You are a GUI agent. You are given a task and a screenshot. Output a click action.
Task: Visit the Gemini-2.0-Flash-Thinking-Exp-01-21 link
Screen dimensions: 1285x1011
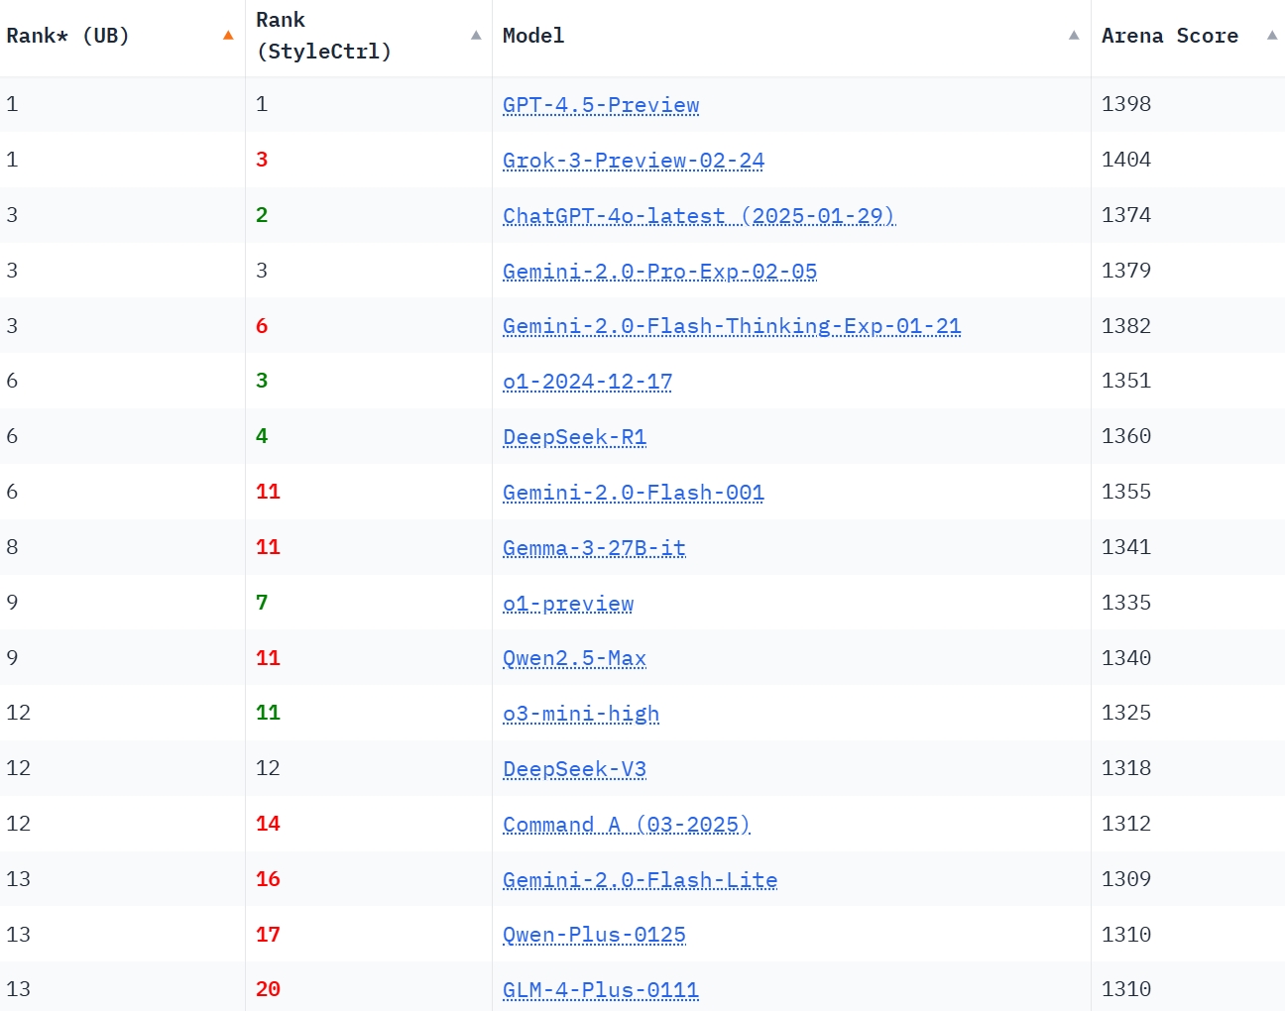(732, 326)
